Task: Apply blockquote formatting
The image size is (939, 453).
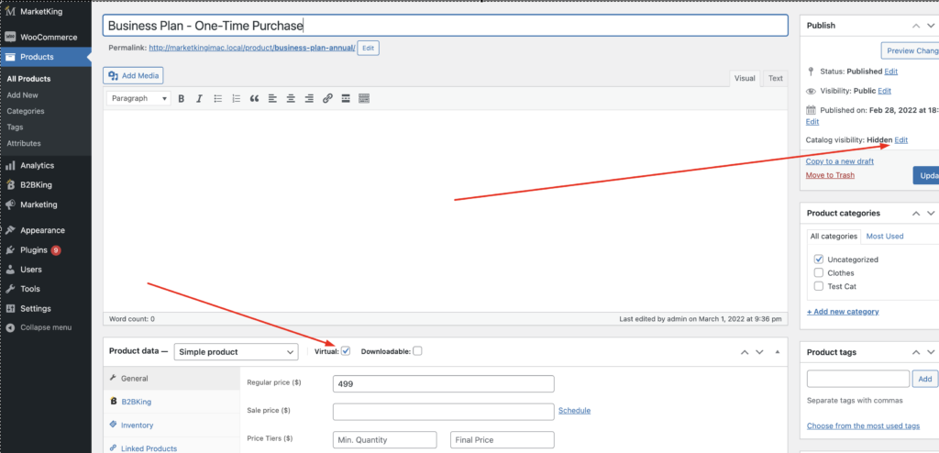Action: tap(255, 99)
